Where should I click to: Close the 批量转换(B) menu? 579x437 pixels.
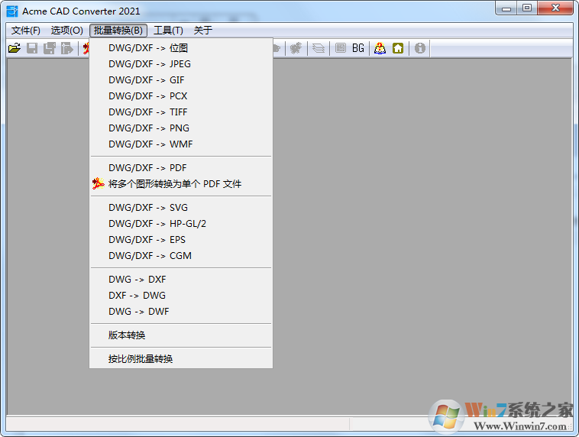(x=118, y=31)
